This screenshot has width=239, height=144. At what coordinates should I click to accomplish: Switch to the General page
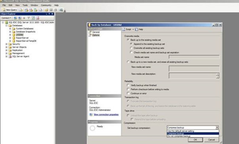pyautogui.click(x=96, y=32)
